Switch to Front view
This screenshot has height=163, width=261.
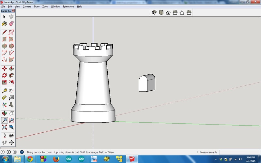coord(168,12)
